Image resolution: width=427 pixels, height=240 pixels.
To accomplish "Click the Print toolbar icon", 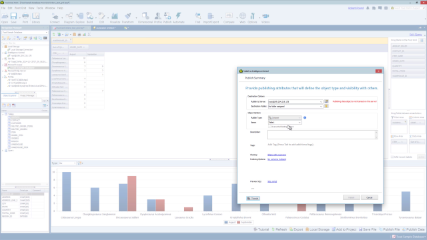I will [25, 18].
